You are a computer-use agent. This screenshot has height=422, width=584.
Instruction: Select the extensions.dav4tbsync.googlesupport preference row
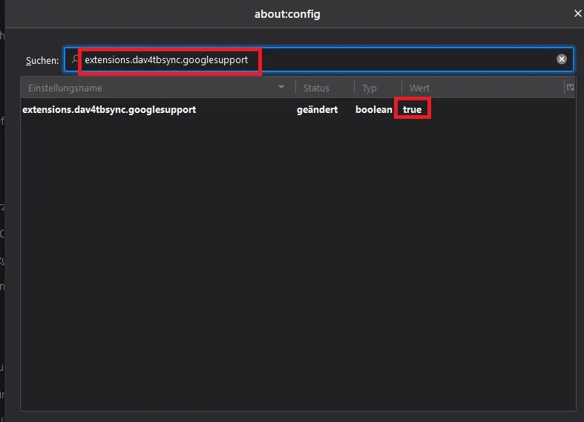coord(298,109)
